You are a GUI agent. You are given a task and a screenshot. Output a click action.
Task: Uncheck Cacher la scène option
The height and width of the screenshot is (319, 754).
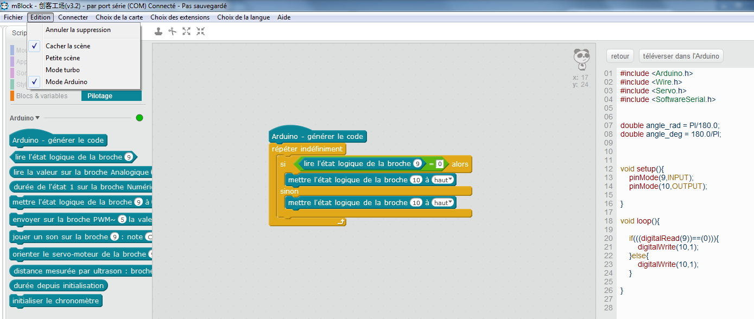click(x=68, y=46)
